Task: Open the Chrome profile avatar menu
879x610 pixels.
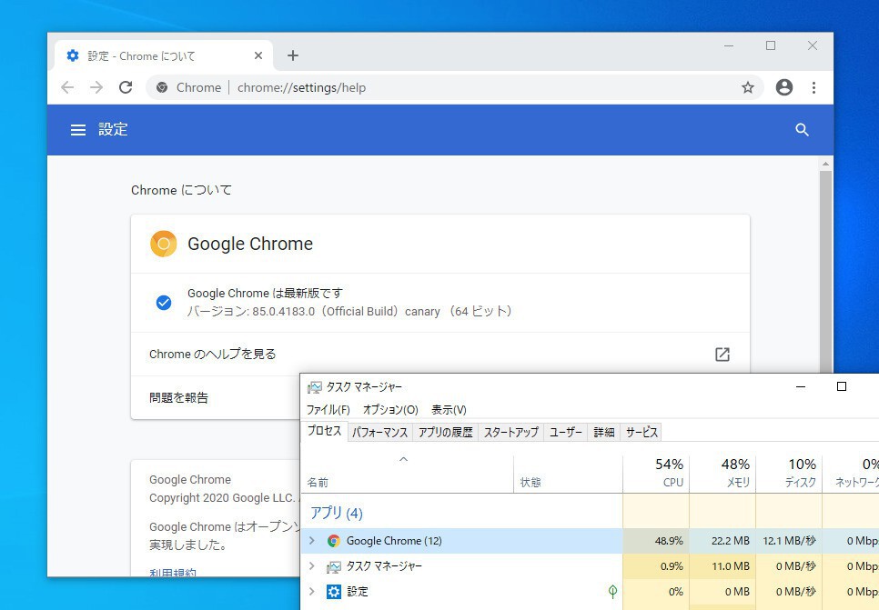Action: [784, 87]
